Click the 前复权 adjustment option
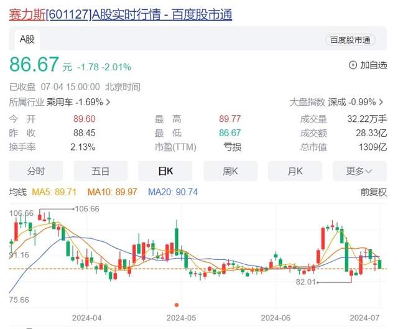Image resolution: width=398 pixels, height=329 pixels. click(374, 192)
